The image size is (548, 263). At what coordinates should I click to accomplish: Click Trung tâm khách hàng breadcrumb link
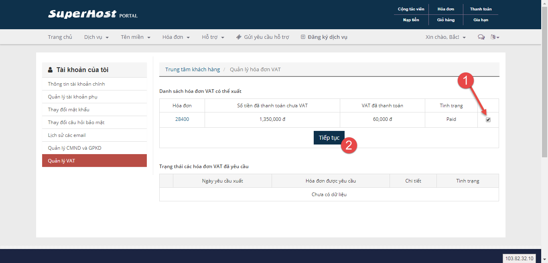coord(193,70)
